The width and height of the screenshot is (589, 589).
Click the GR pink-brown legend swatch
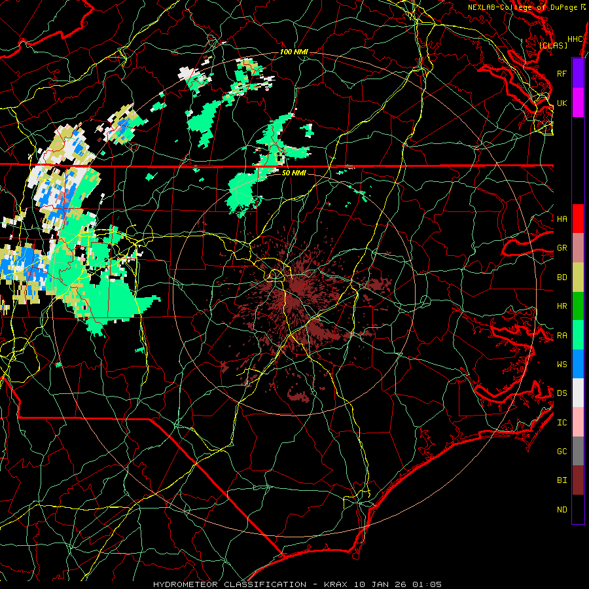578,248
